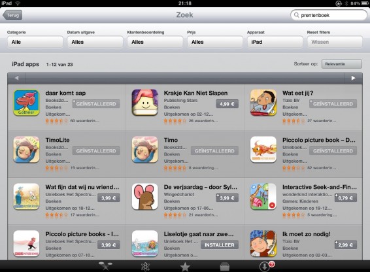Tap the prentenboek search field
Screen dimensions: 370x272
(x=329, y=15)
